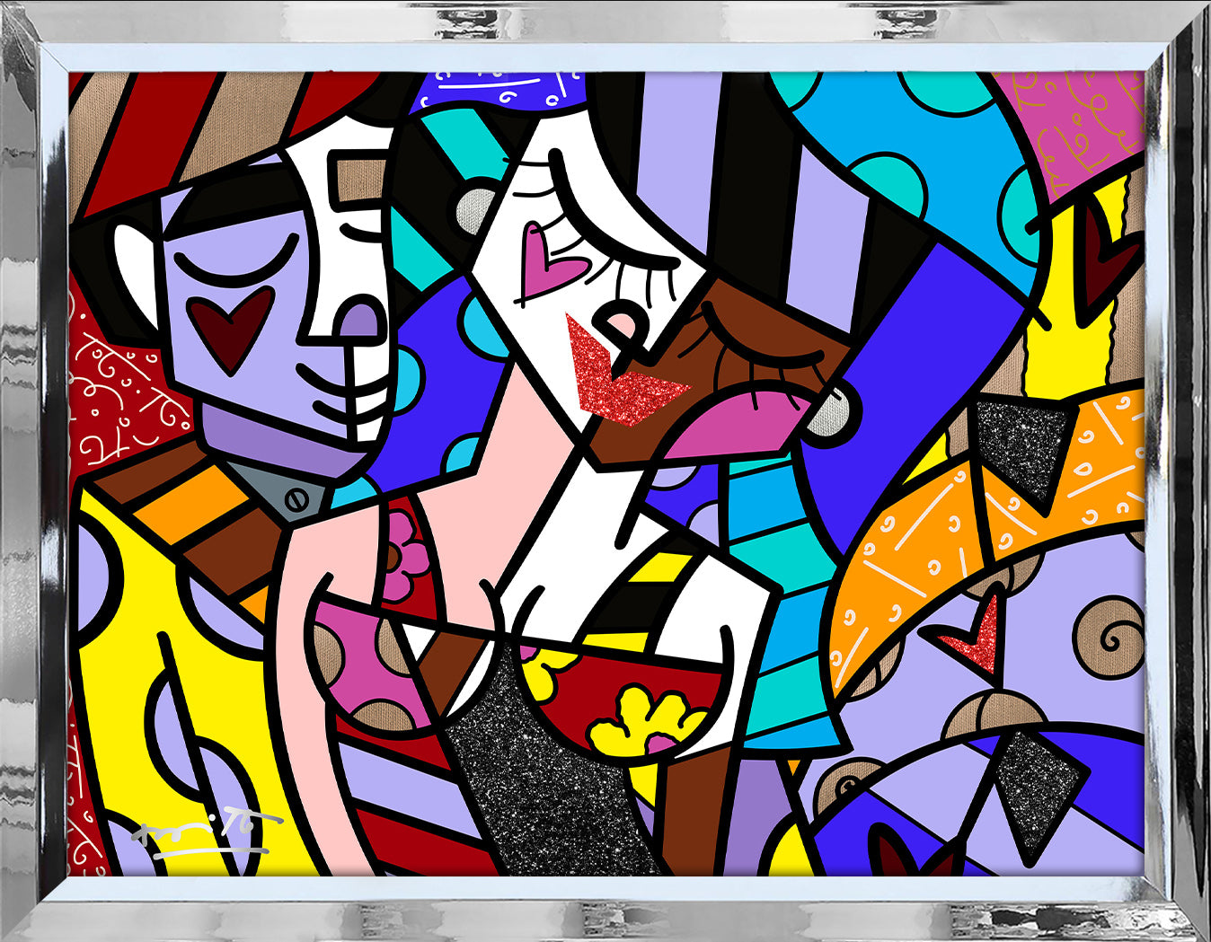1211x942 pixels.
Task: Select the framed pop-art couple painting
Action: point(605,471)
